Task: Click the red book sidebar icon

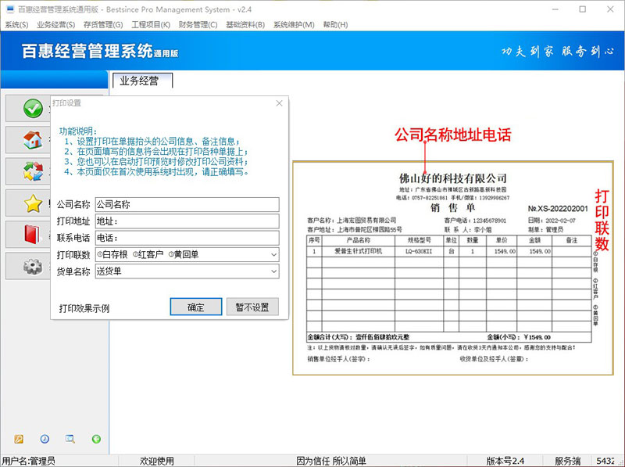Action: 32,235
